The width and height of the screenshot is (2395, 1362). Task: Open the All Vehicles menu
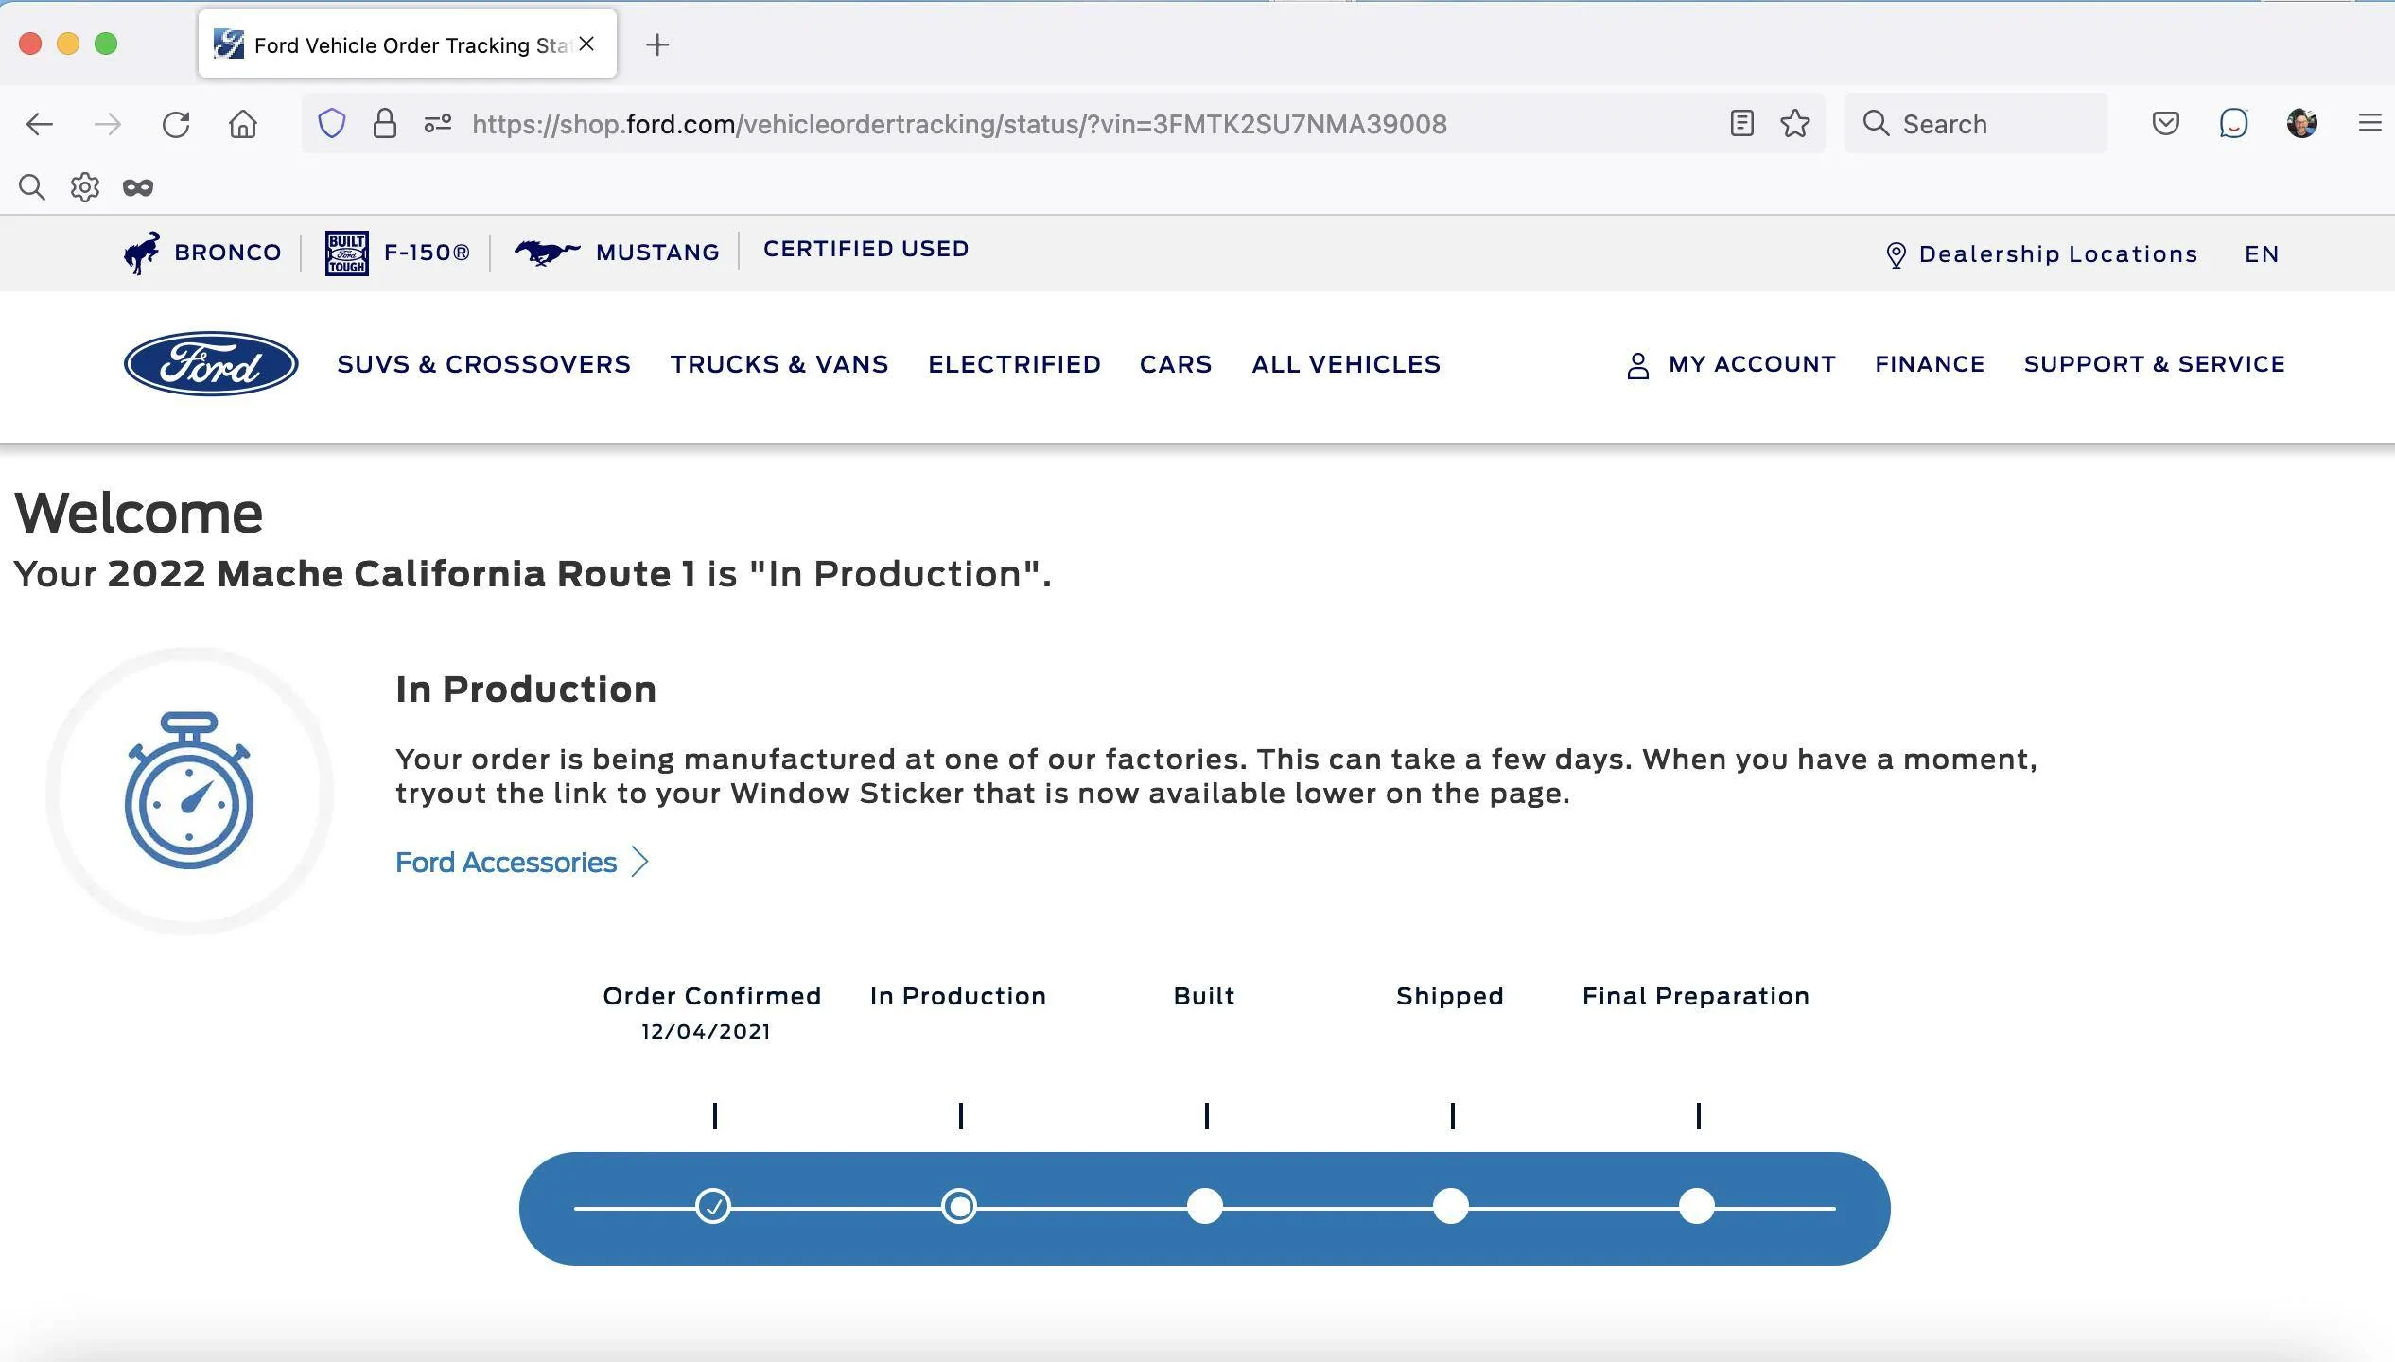coord(1346,364)
